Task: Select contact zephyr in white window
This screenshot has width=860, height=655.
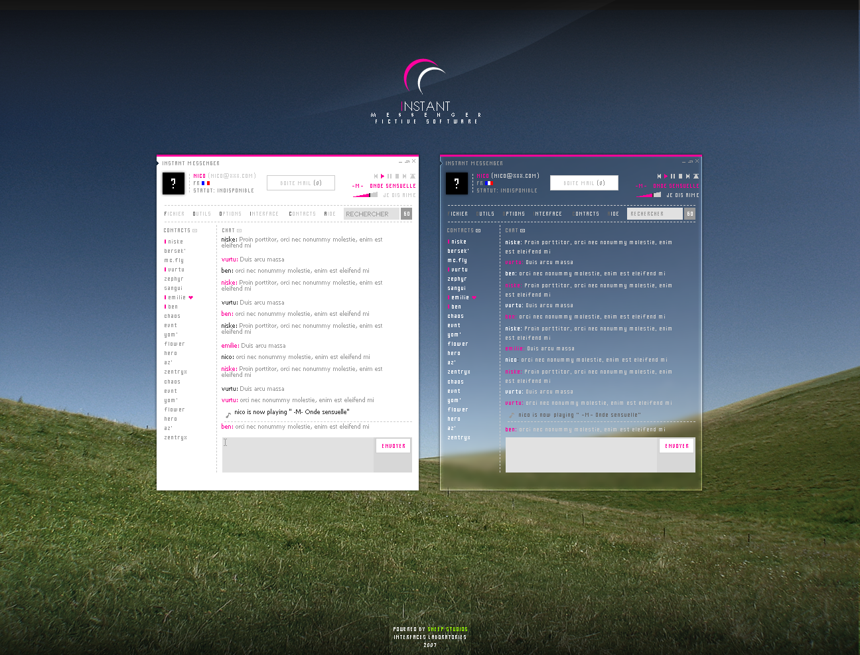Action: coord(174,279)
